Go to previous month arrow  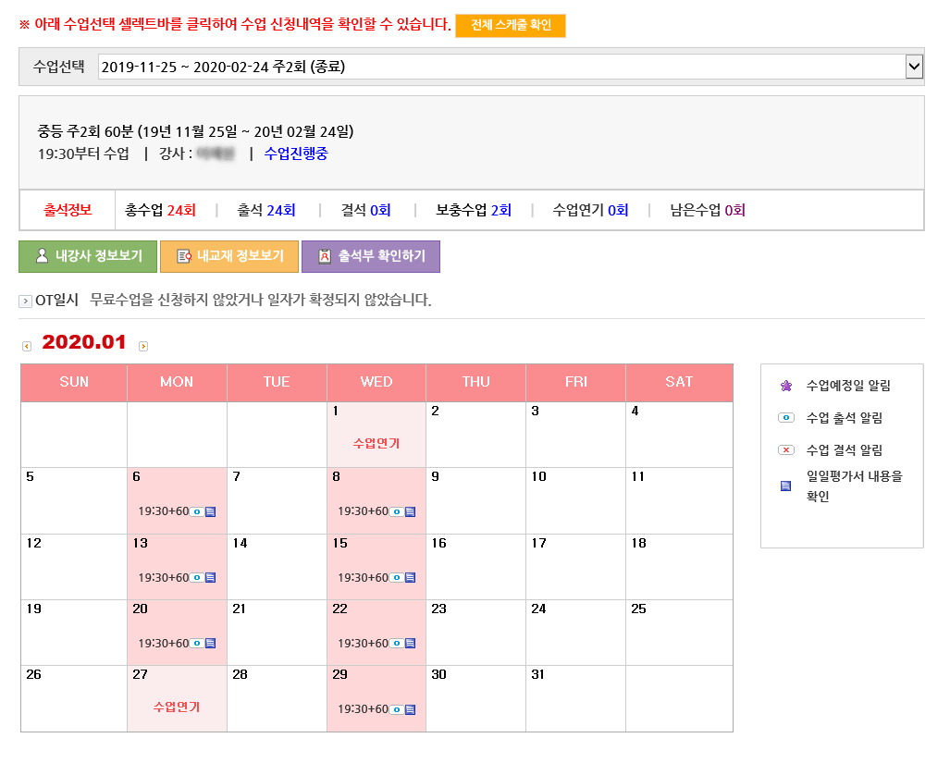27,346
